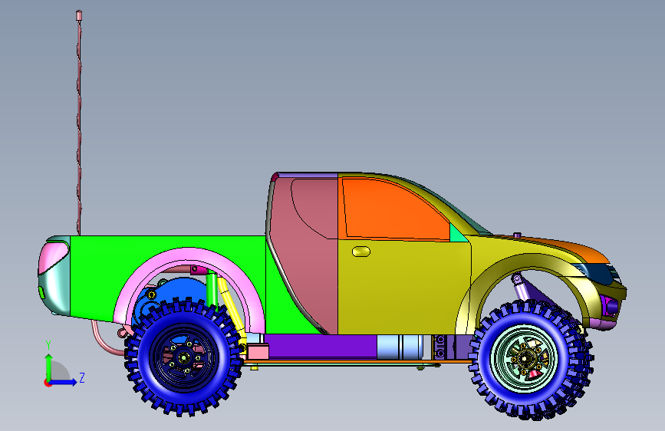
Task: Select the curved pink tube under rear bumper
Action: 104,341
